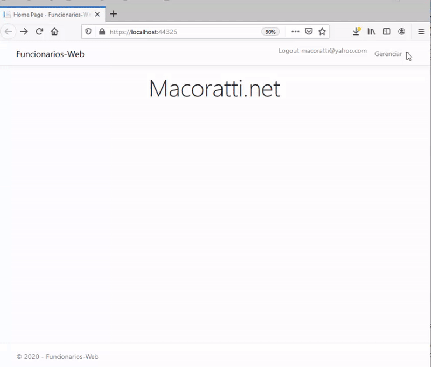Save the page to Pocket
Viewport: 431px width, 367px height.
tap(309, 32)
